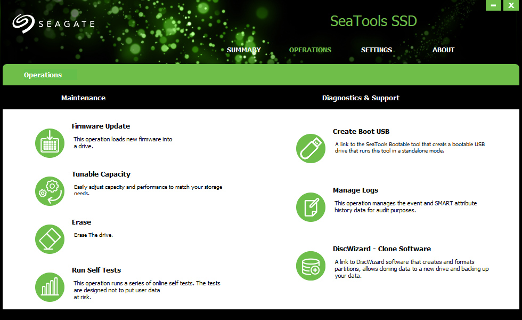Open the Manage Logs notepad icon

click(311, 207)
